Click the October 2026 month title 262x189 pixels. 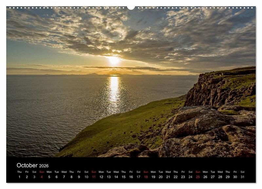pos(32,165)
